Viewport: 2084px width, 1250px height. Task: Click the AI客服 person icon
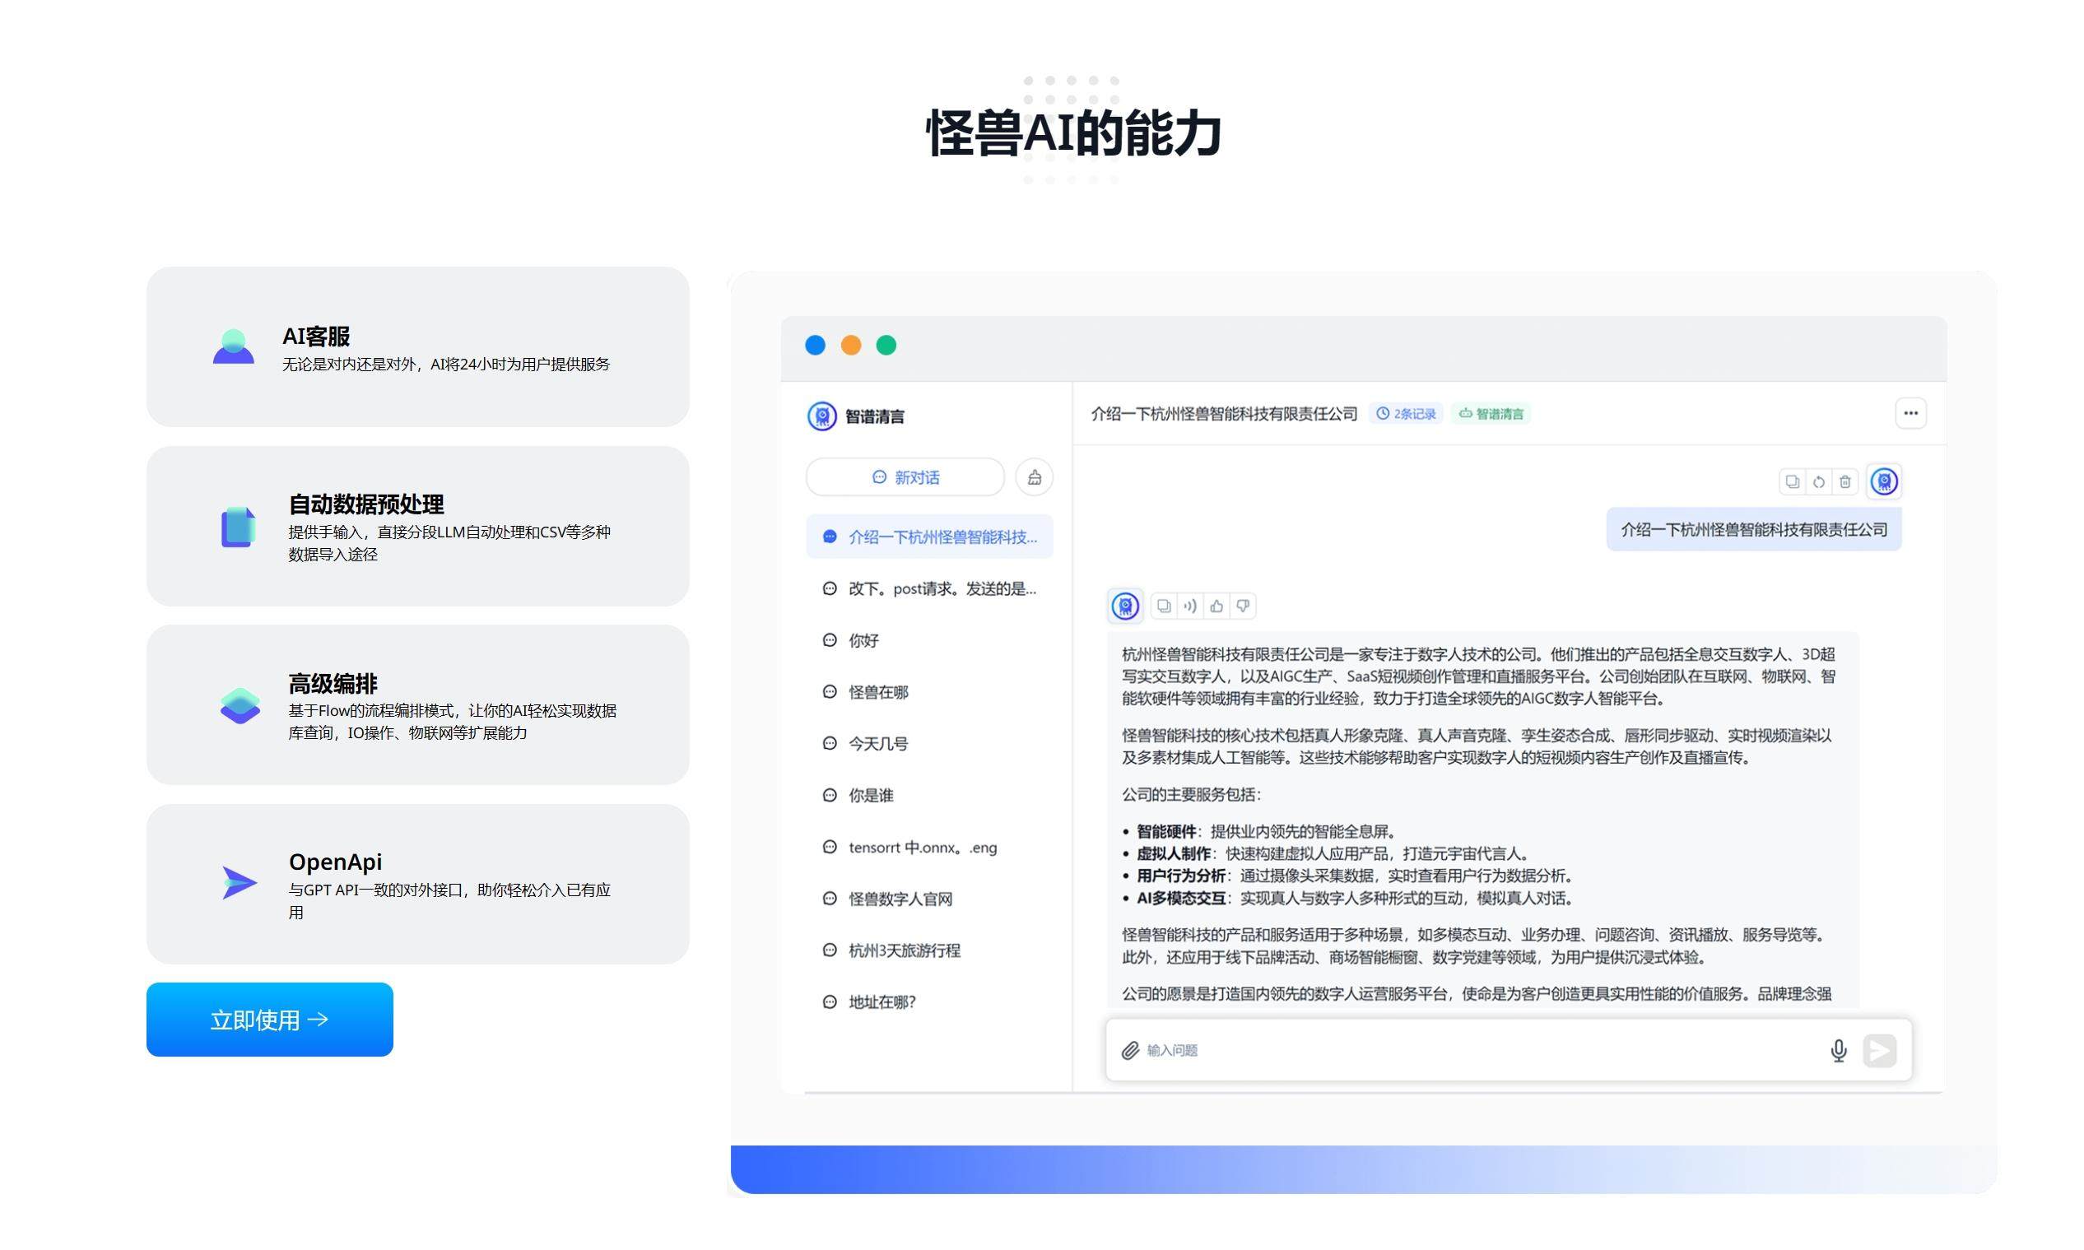(x=233, y=346)
